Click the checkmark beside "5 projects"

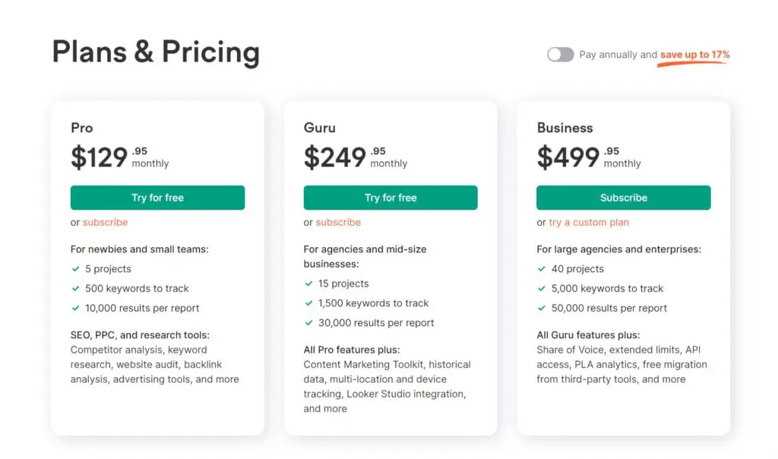75,268
